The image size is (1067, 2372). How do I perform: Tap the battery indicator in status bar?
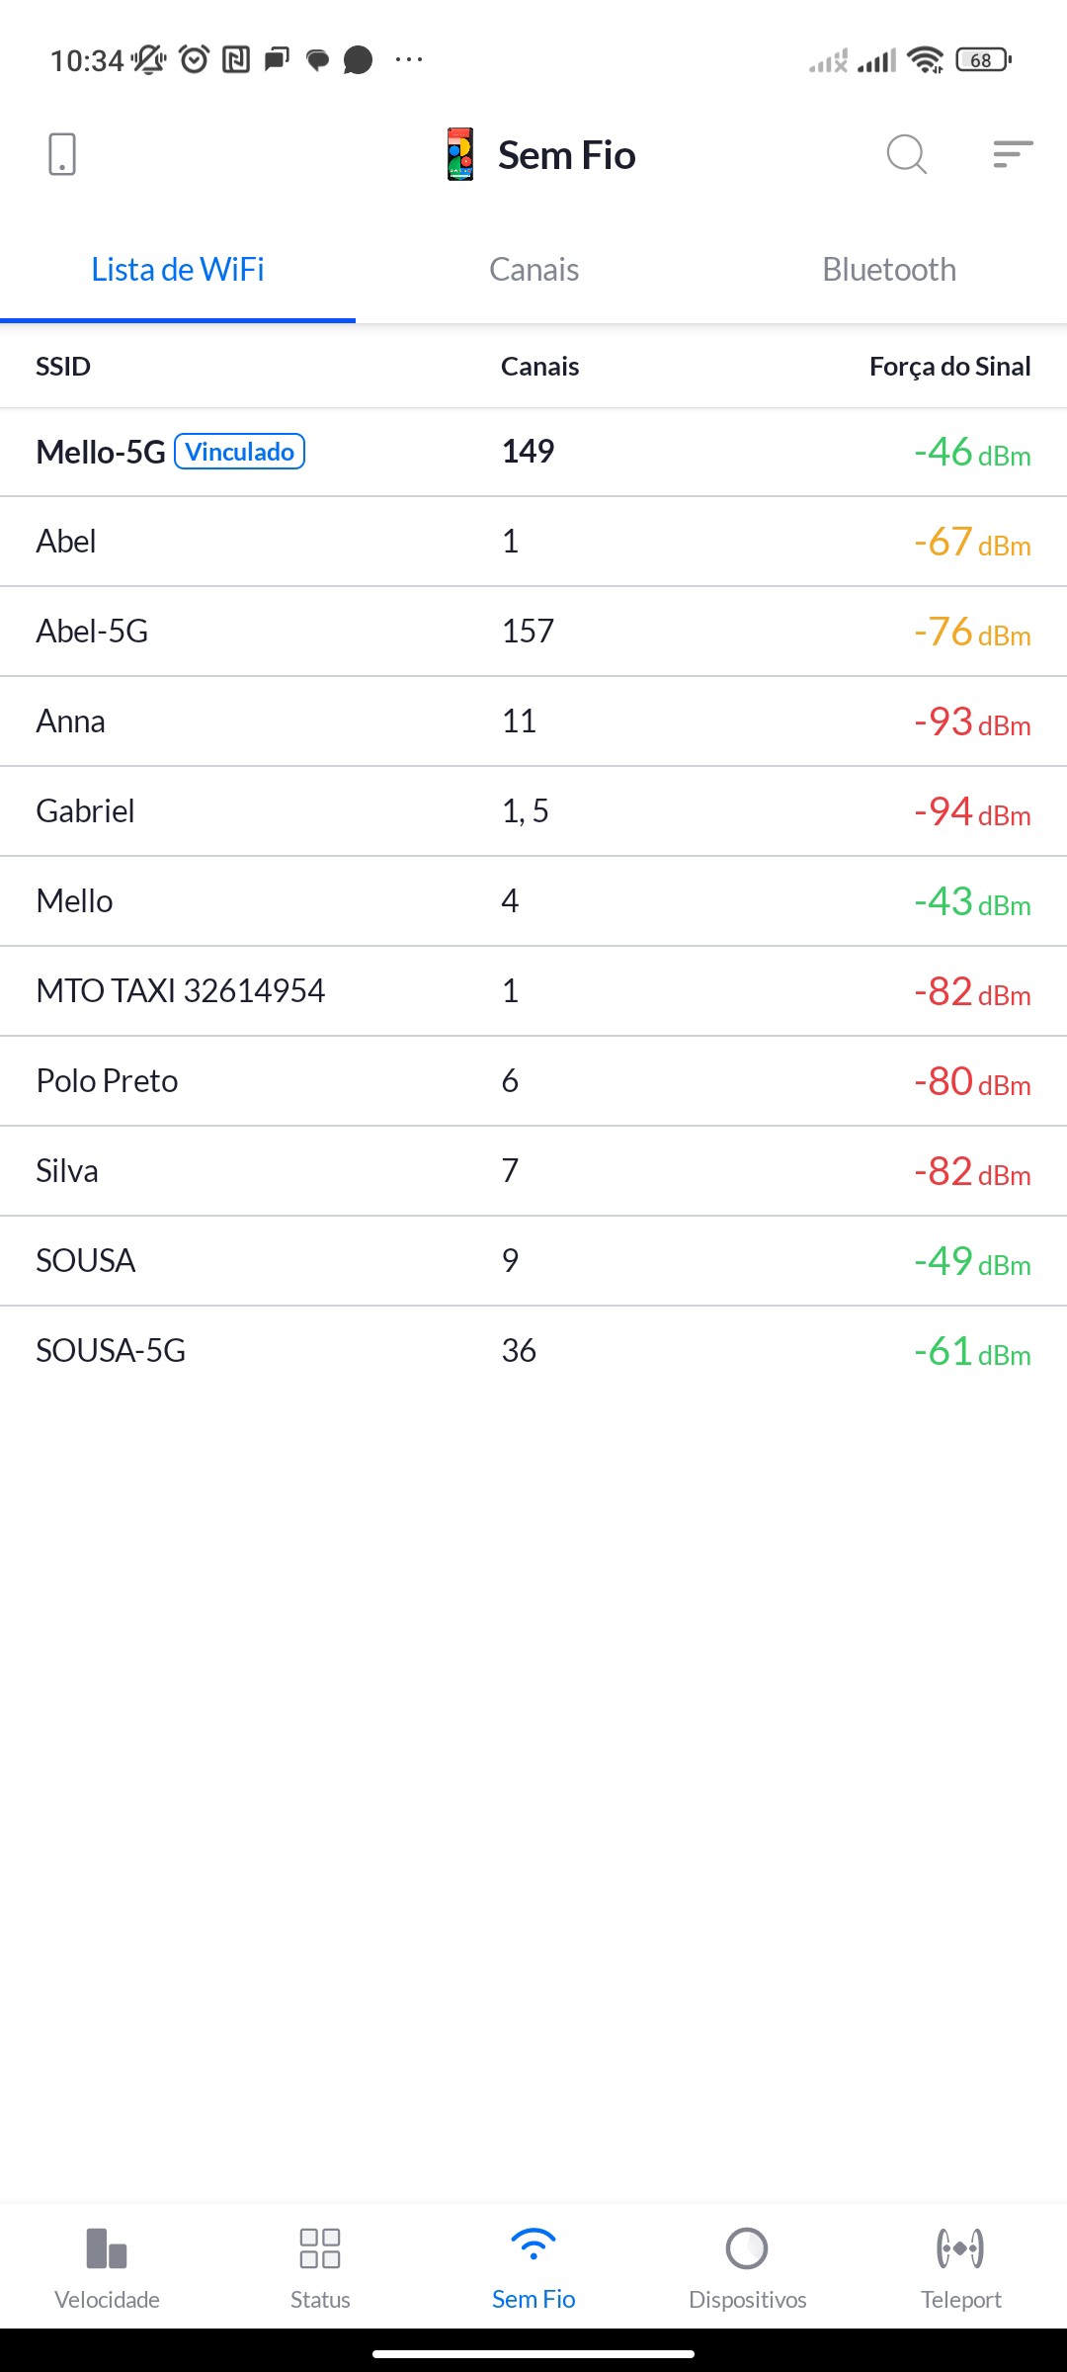pos(983,60)
